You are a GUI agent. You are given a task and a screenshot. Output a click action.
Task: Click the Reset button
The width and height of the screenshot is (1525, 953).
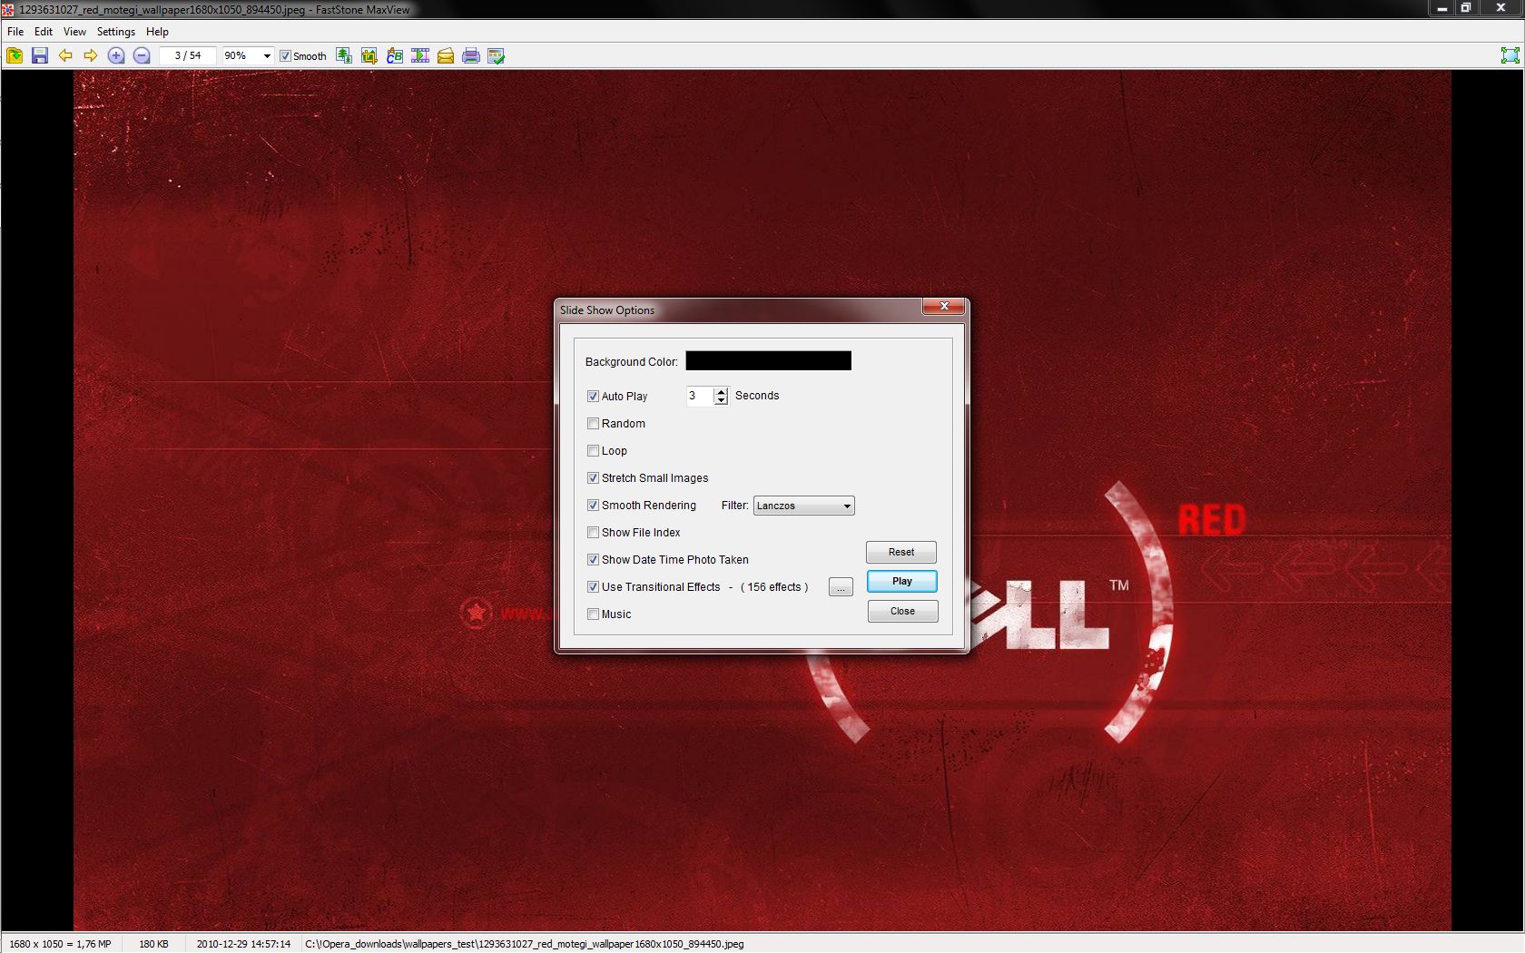[901, 552]
